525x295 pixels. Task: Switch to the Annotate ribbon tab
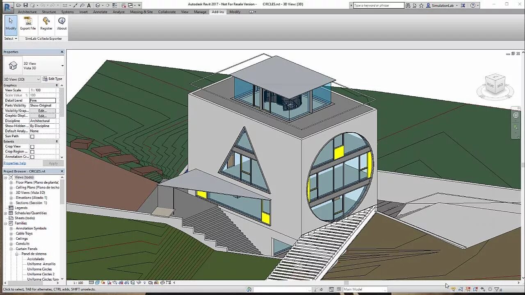point(100,12)
